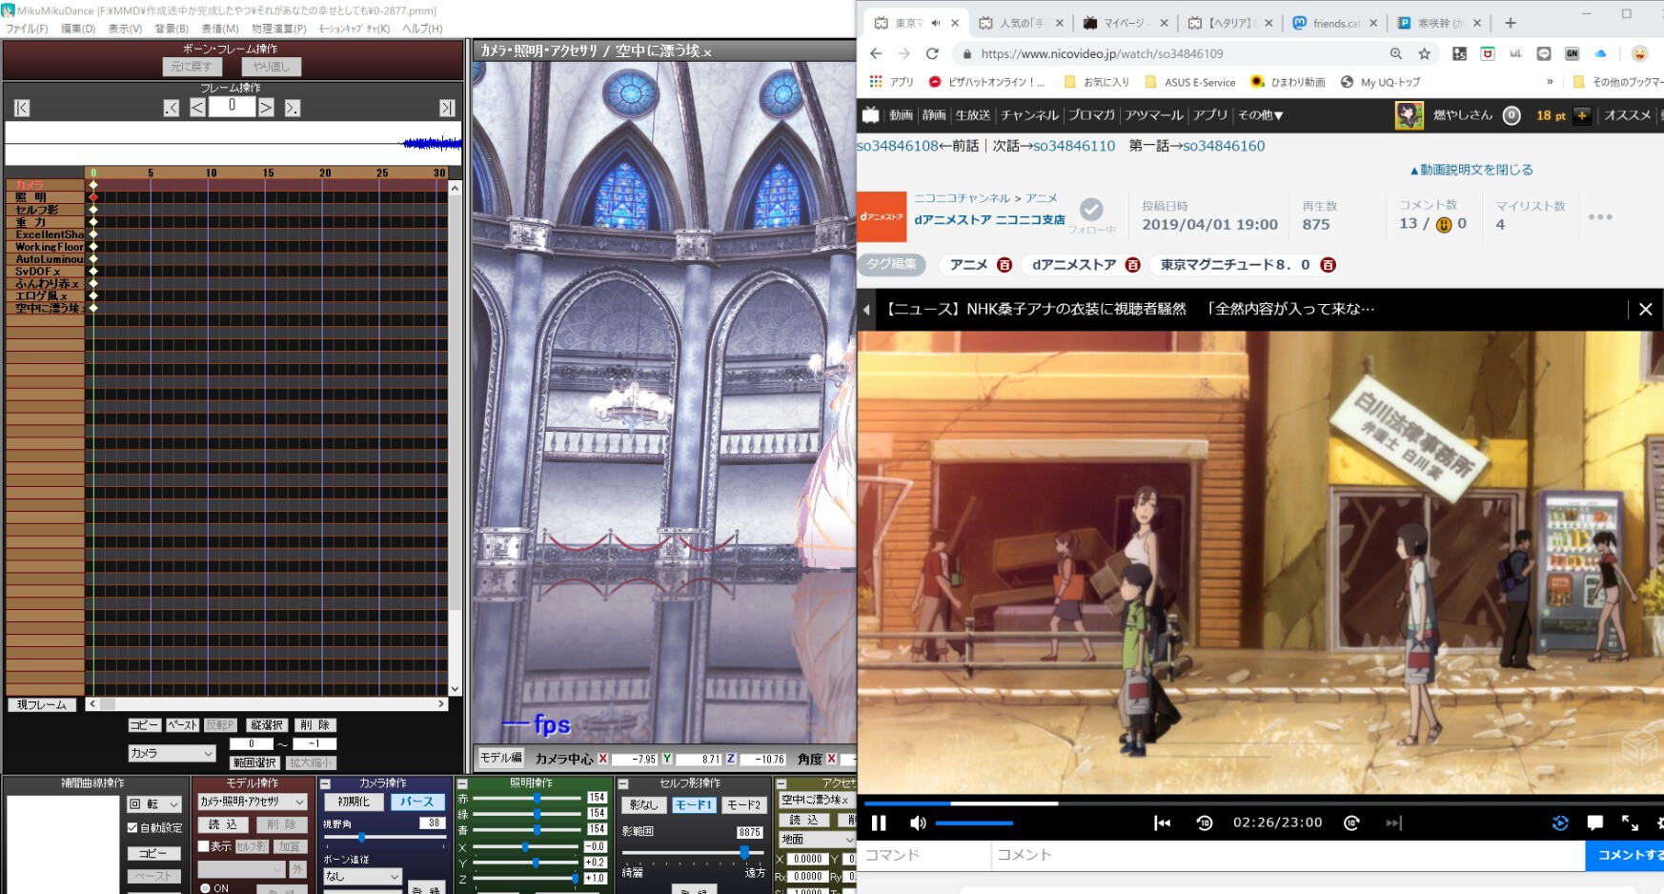Step back one frame with the '<' button

[x=197, y=109]
